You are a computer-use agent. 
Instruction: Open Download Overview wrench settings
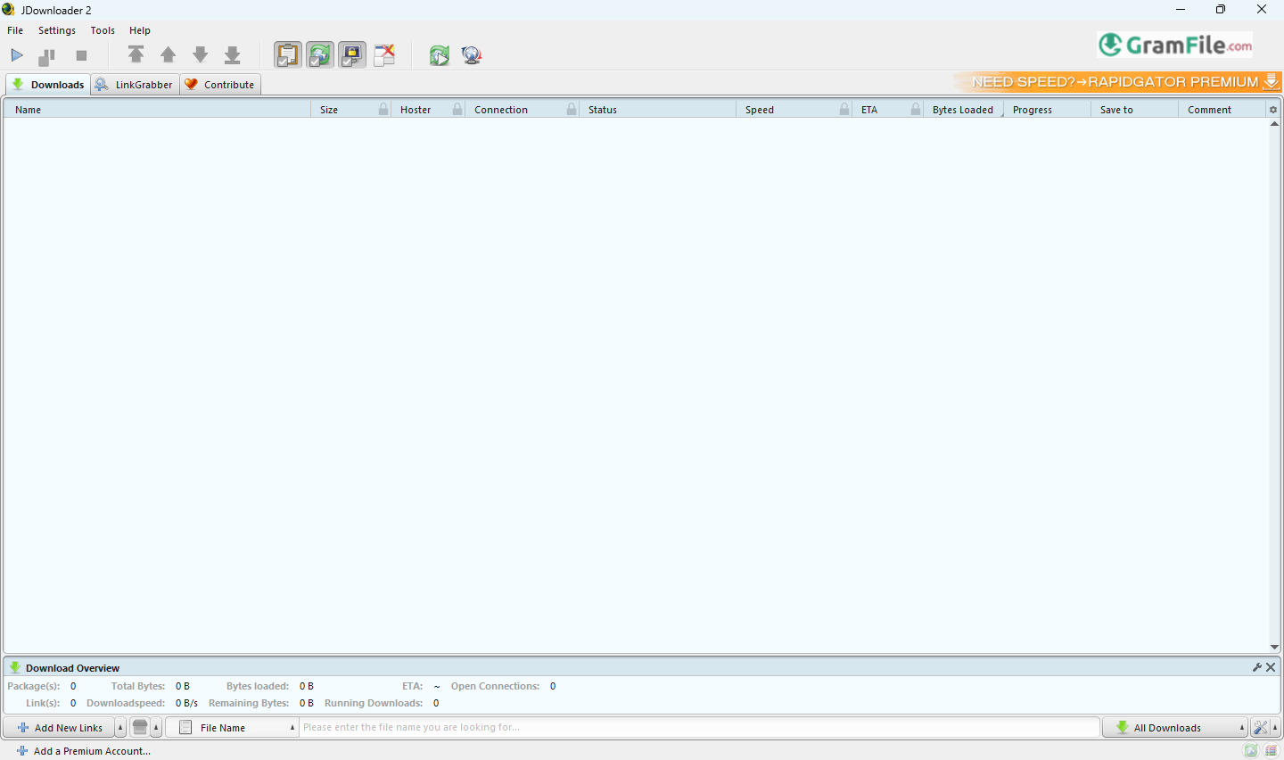click(1257, 667)
